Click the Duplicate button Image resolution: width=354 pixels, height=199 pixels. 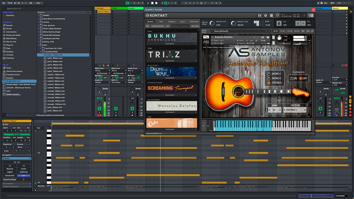(x=24, y=172)
